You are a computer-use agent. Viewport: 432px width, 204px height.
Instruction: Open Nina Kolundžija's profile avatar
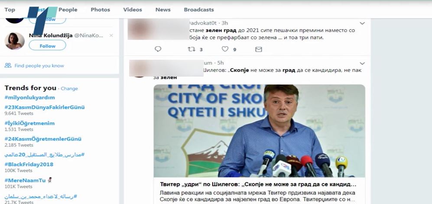[15, 41]
